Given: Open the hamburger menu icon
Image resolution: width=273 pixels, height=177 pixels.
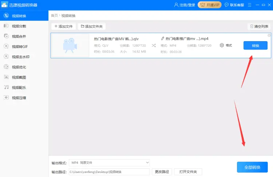Looking at the screenshot, I should (249, 5).
